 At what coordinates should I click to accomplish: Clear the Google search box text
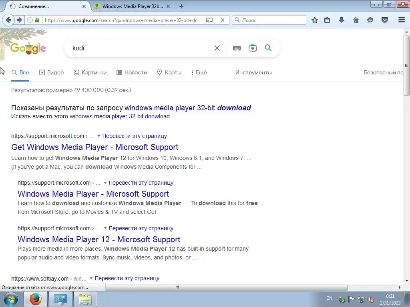coord(217,48)
